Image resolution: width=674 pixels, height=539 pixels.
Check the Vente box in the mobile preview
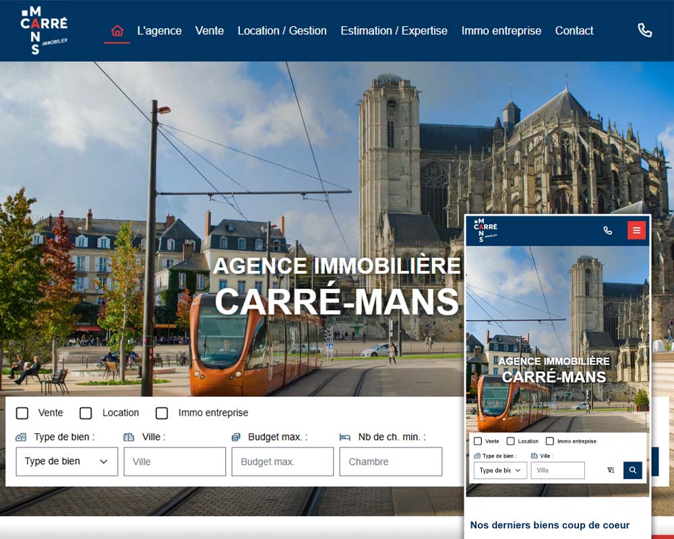478,441
